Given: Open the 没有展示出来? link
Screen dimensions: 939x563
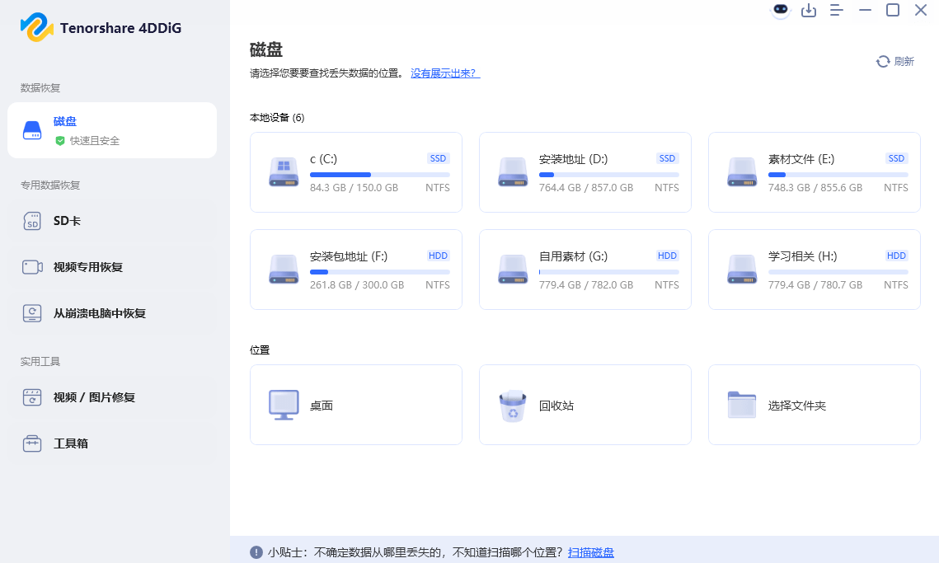Looking at the screenshot, I should coord(445,73).
